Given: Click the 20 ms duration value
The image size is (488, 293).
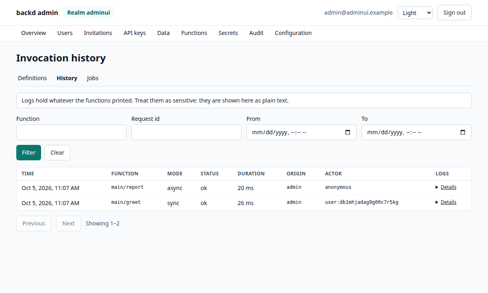Looking at the screenshot, I should coord(246,188).
